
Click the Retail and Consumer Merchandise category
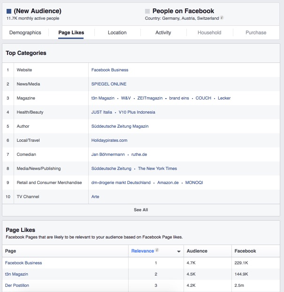(49, 183)
